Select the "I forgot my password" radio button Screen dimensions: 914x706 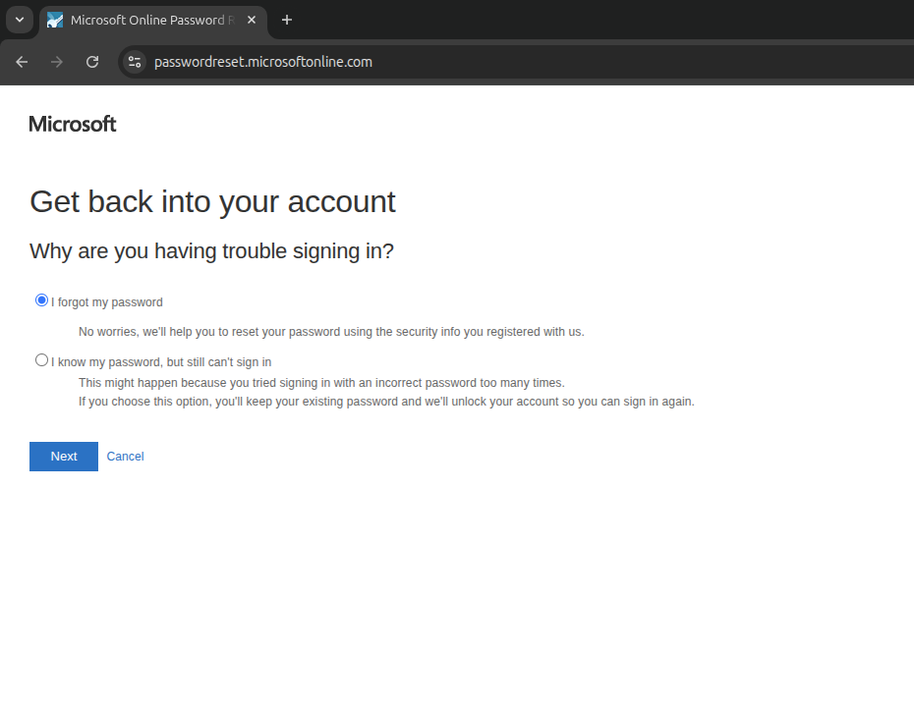41,300
